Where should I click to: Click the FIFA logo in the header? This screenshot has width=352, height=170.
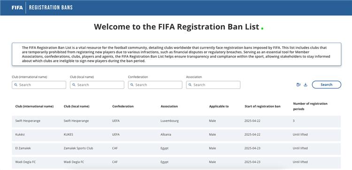(17, 7)
